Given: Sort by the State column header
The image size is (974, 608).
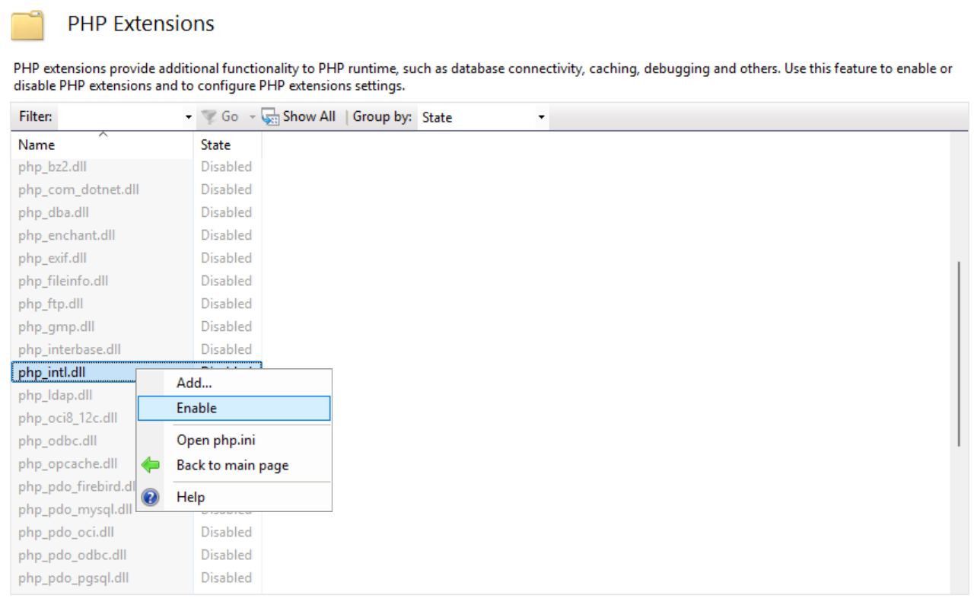Looking at the screenshot, I should (228, 145).
